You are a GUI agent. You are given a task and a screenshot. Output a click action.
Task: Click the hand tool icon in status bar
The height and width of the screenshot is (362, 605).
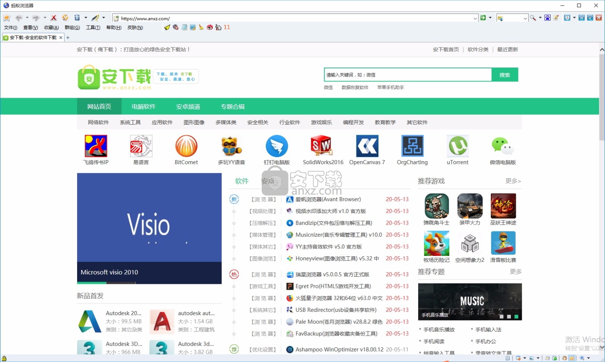click(x=565, y=358)
